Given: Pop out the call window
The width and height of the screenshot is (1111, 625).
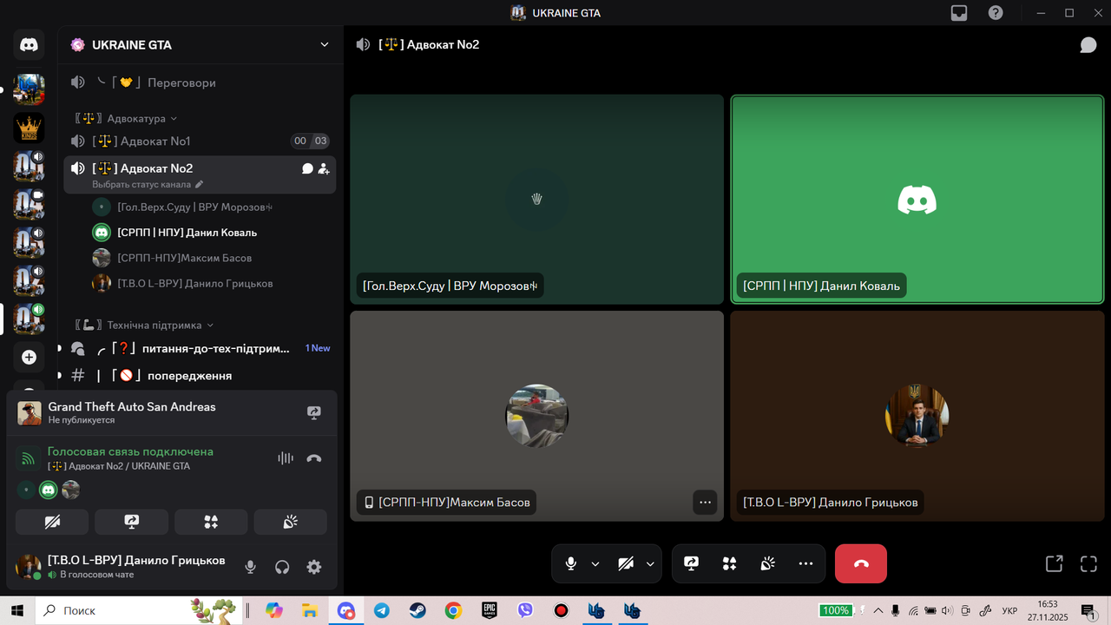Looking at the screenshot, I should point(1054,563).
